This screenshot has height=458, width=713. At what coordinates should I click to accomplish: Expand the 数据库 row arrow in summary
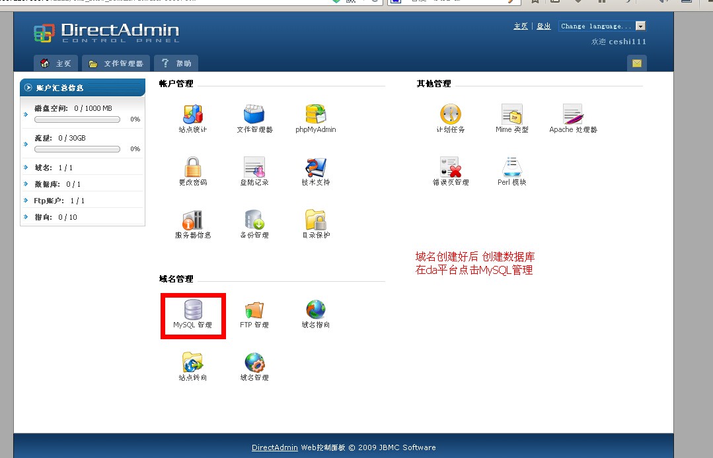tap(26, 184)
